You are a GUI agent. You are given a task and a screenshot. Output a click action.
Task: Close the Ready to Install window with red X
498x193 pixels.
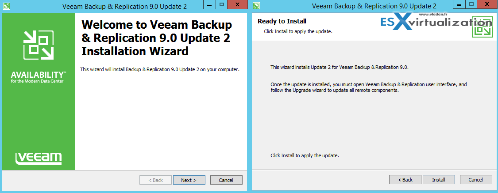[487, 5]
